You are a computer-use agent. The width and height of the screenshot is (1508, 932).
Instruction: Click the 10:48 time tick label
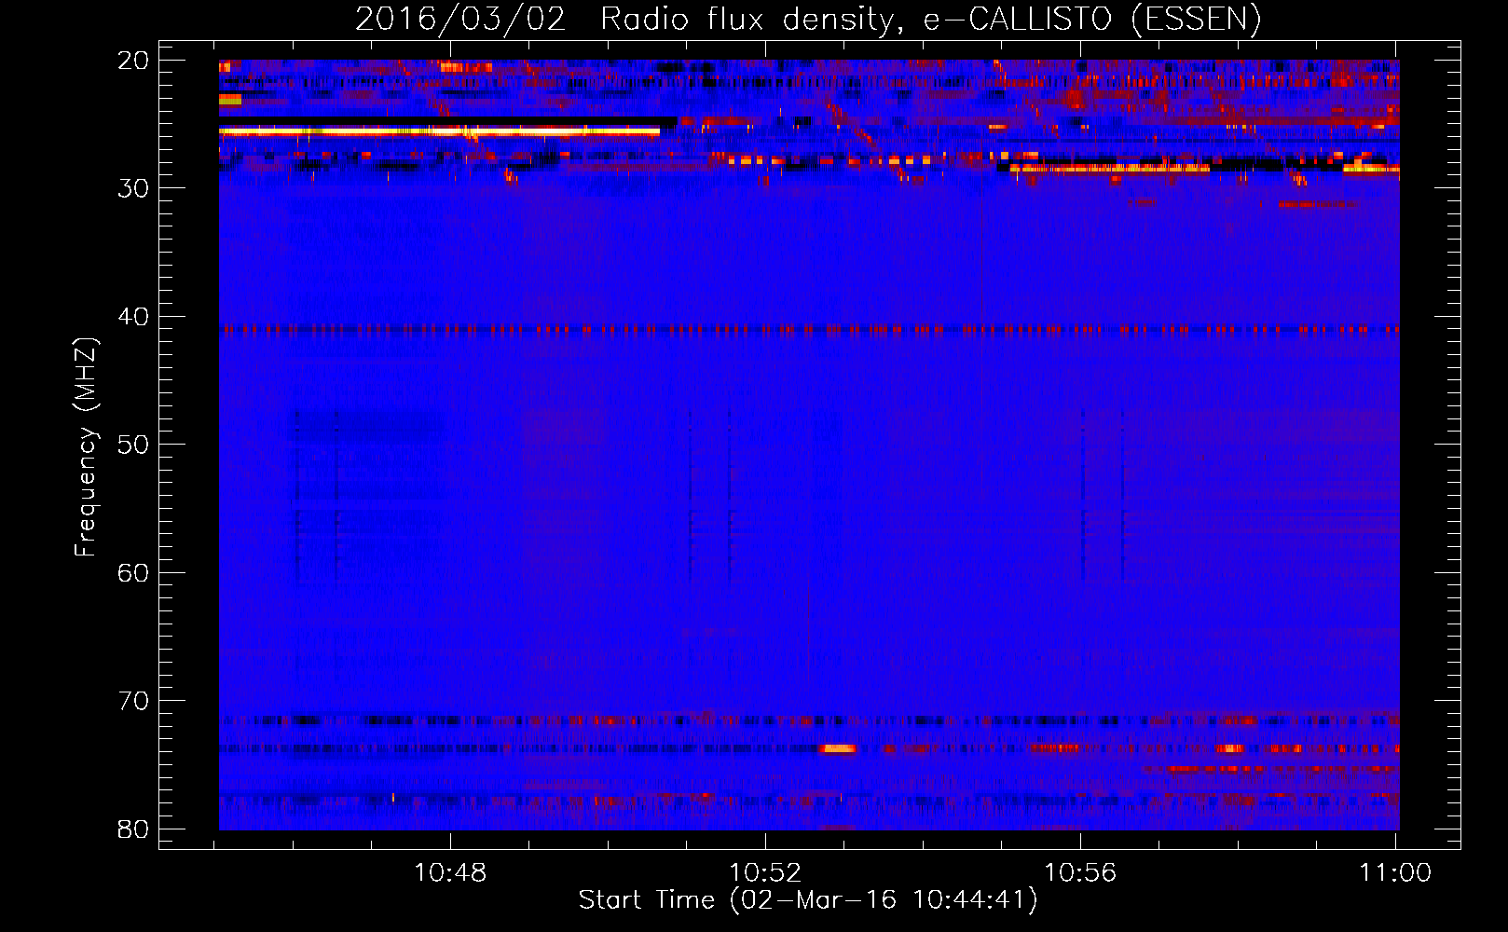pyautogui.click(x=450, y=873)
